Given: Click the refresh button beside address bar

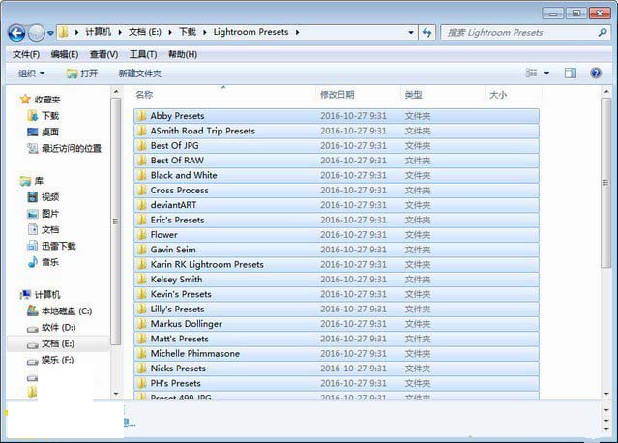Looking at the screenshot, I should (x=427, y=32).
